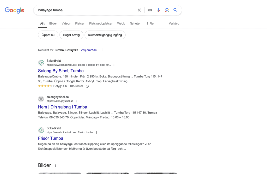Clear the search text with X icon
The height and width of the screenshot is (174, 267).
click(x=139, y=10)
